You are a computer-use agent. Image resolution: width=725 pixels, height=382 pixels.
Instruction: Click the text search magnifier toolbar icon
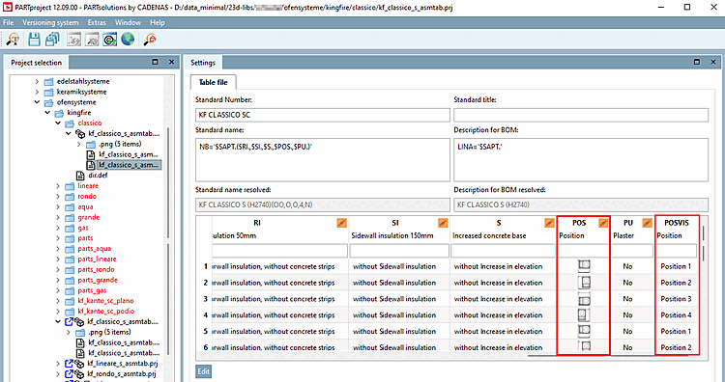pos(13,40)
